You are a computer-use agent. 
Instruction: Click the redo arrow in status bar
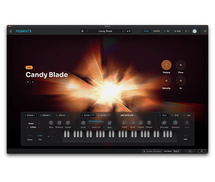point(194,151)
